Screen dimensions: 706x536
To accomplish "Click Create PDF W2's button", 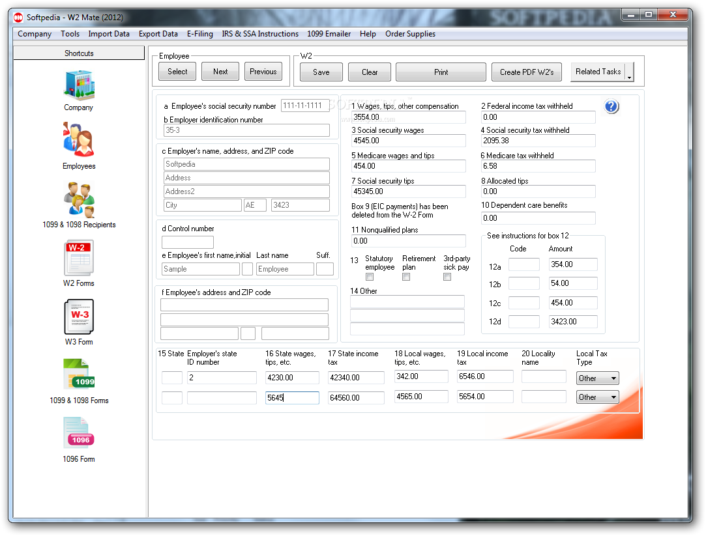I will tap(527, 72).
